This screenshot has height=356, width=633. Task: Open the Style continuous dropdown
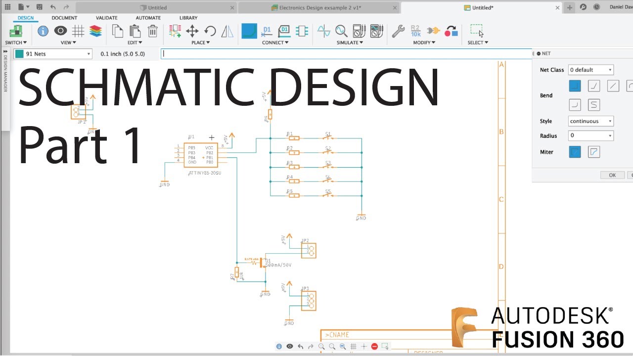(x=590, y=121)
